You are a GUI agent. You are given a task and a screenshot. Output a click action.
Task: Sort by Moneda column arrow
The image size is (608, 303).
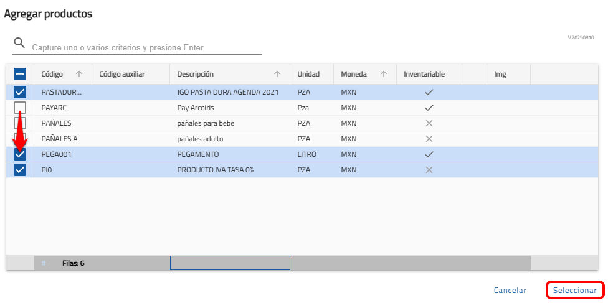coord(384,74)
